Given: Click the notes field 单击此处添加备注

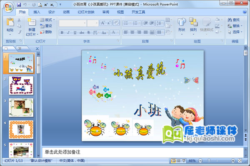Looking at the screenshot, I should (142, 152).
